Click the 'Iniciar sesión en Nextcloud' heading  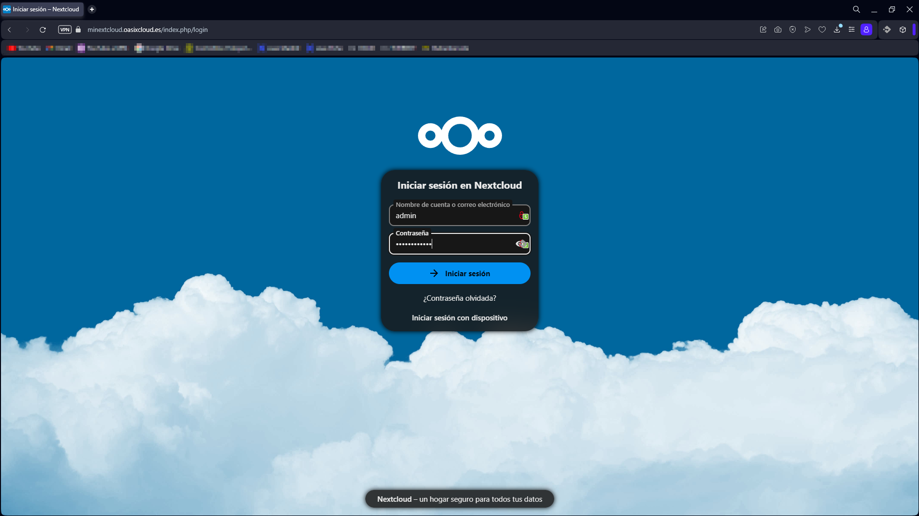[460, 185]
